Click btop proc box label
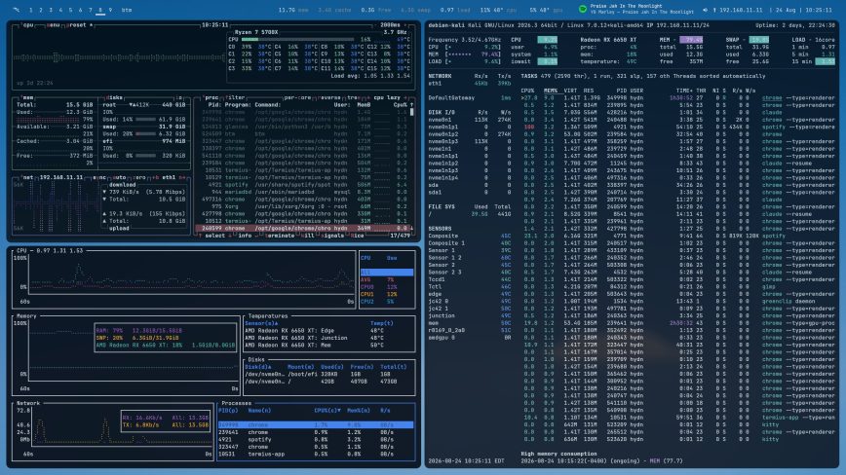 [x=211, y=97]
